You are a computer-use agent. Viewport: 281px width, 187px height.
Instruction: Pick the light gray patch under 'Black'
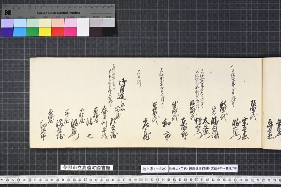(x=109, y=23)
